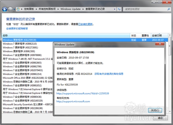Click update list scrollbar up arrow

(170, 35)
